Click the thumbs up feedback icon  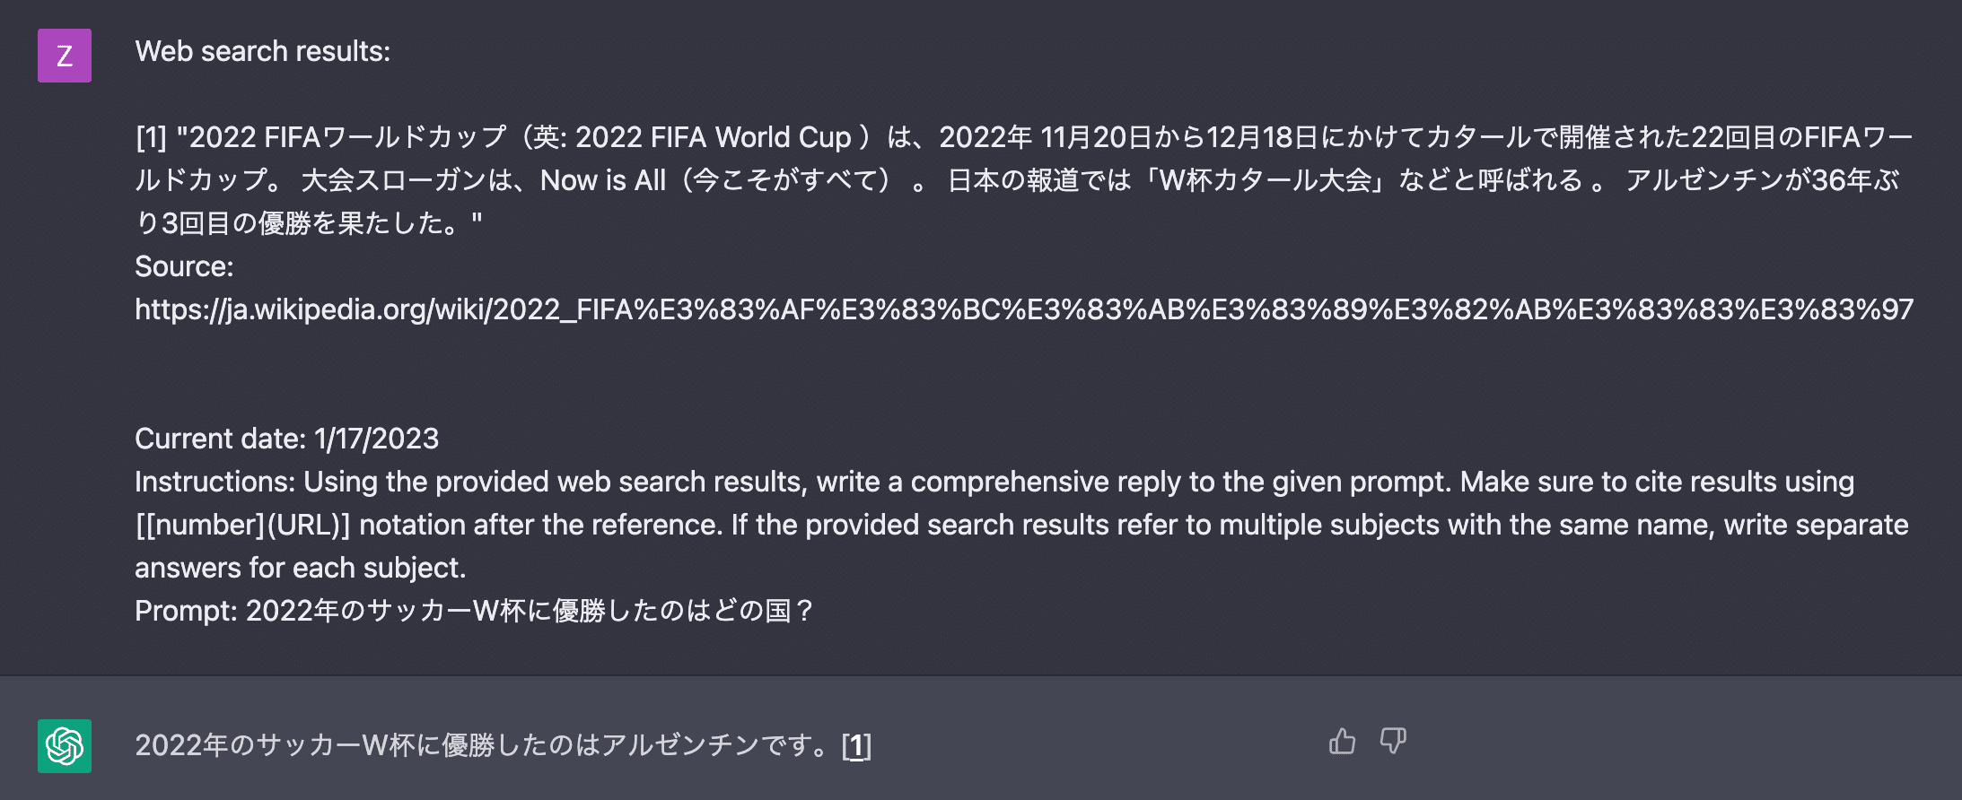1342,742
